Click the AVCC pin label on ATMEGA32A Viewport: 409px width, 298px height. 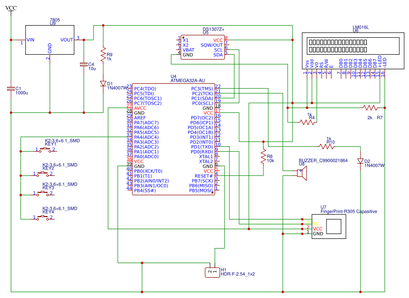[140, 108]
